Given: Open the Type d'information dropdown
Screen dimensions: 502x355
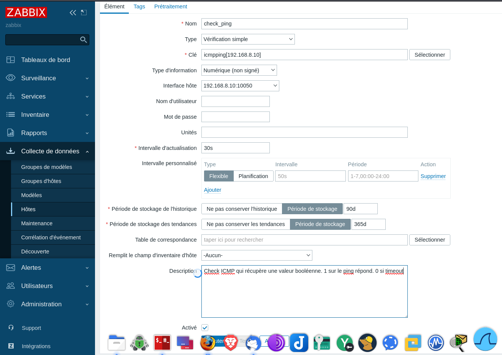Looking at the screenshot, I should pos(239,70).
